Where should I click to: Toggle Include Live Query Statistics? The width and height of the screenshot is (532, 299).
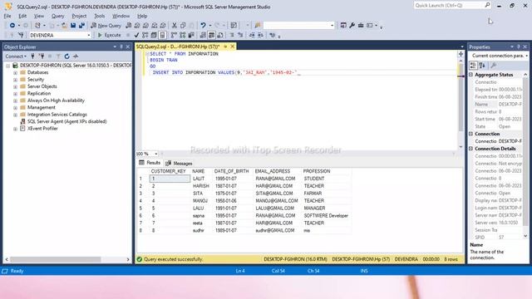183,35
